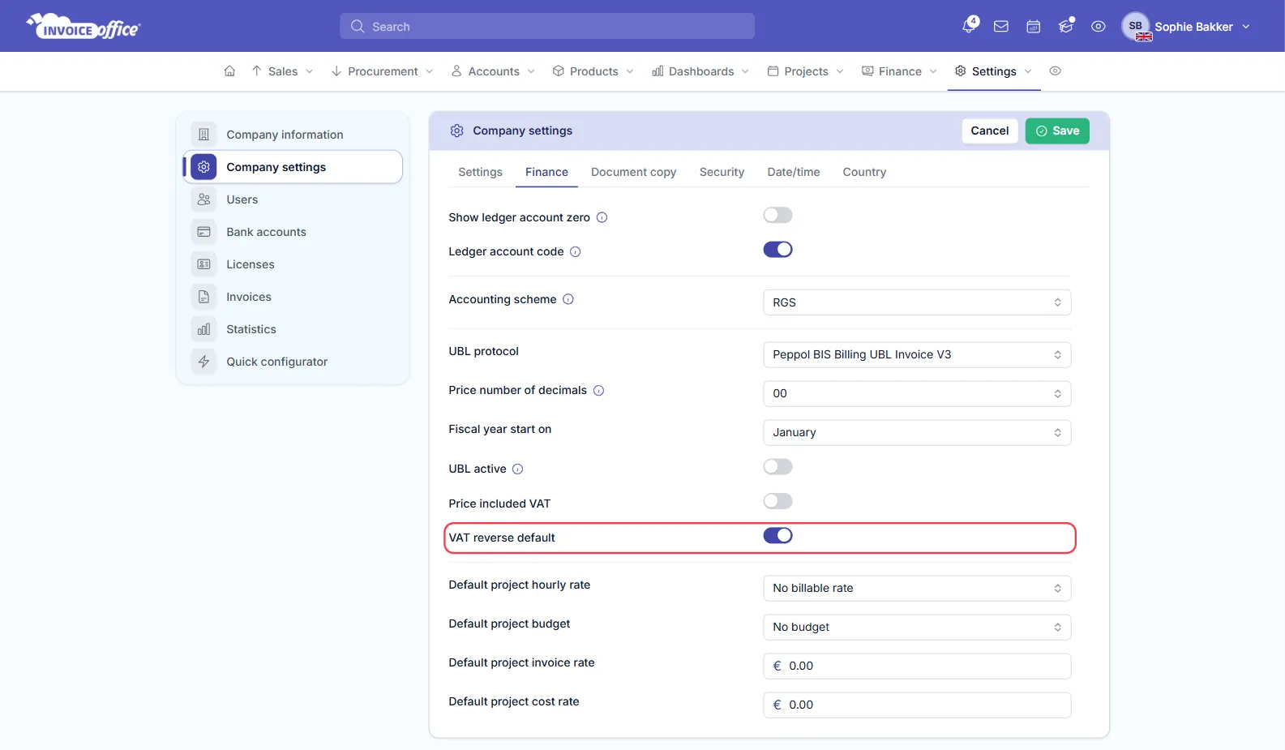Disable the Ledger account code toggle
1285x750 pixels.
pyautogui.click(x=777, y=249)
